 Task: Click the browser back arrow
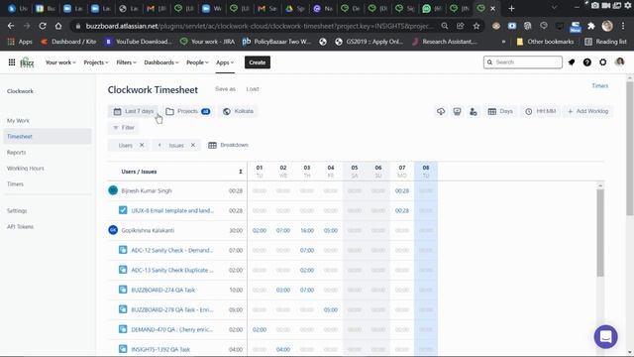tap(11, 26)
